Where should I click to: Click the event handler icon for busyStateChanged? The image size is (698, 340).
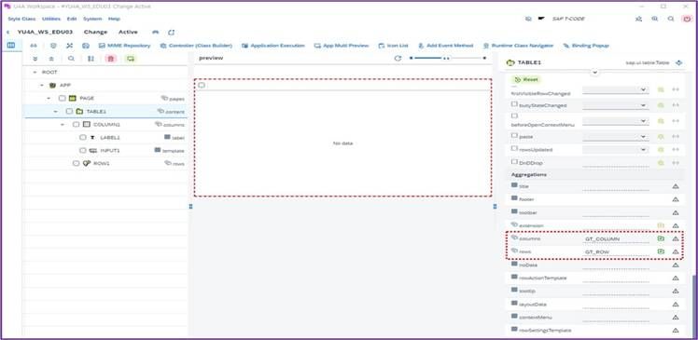pos(661,105)
